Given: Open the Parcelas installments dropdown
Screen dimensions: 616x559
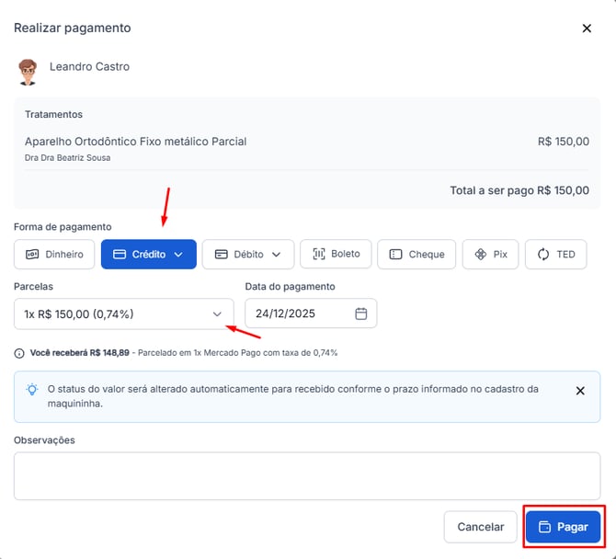Looking at the screenshot, I should click(x=123, y=314).
